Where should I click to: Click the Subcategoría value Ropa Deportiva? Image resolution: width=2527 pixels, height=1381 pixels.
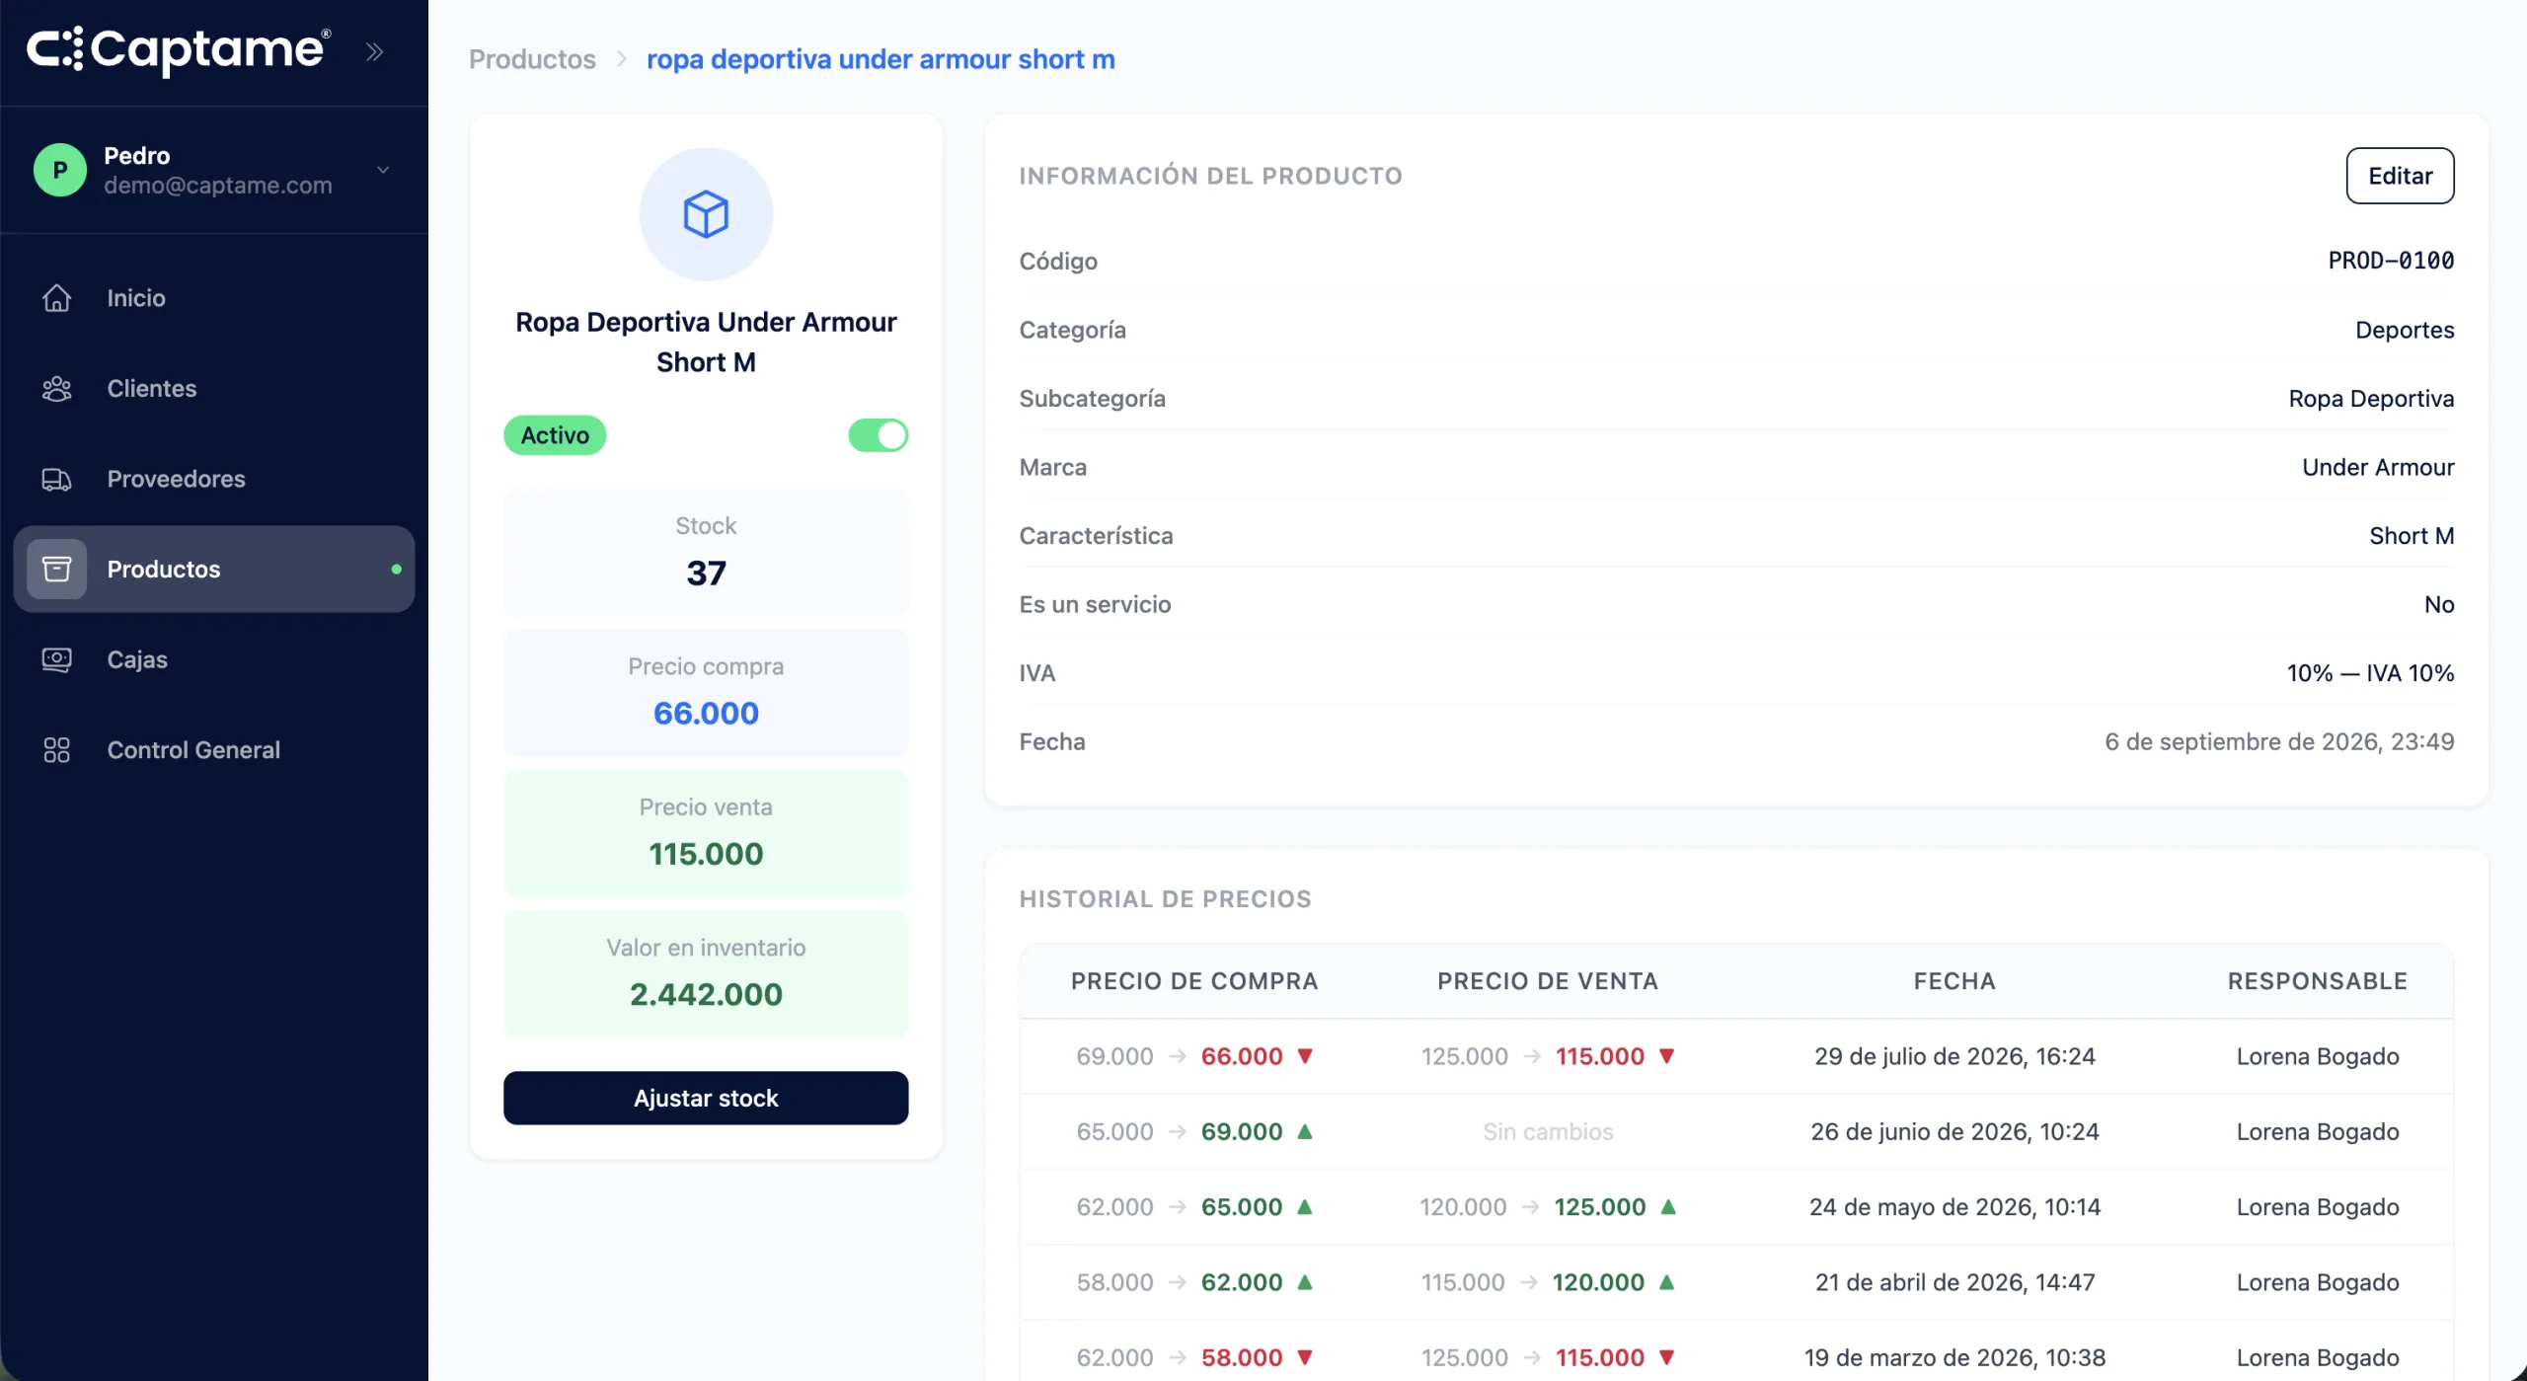[2371, 399]
